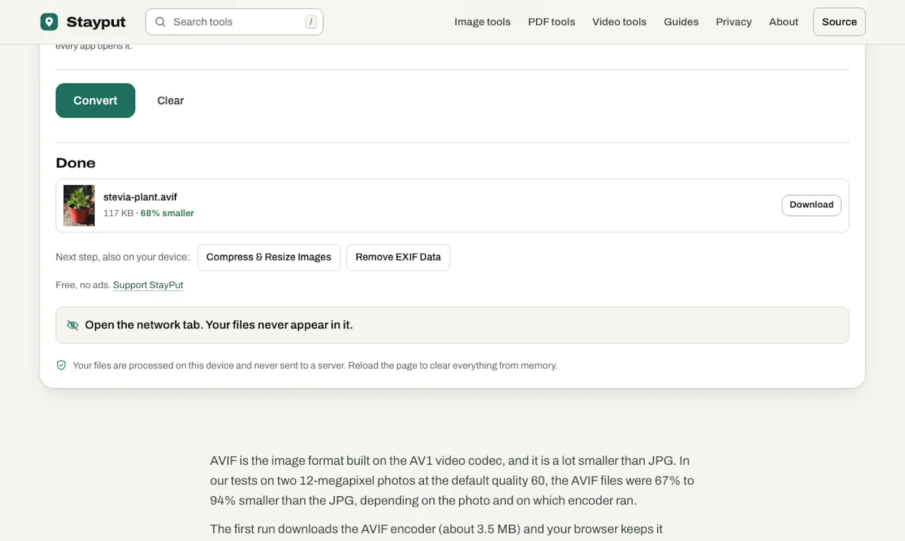Viewport: 905px width, 541px height.
Task: Click the Clear button
Action: click(x=170, y=101)
